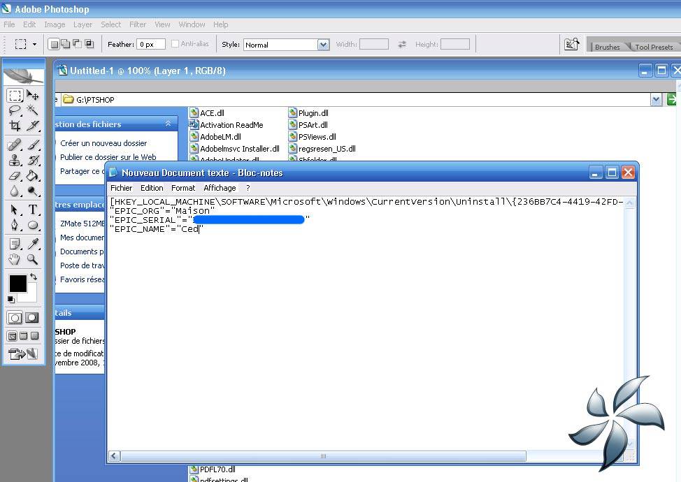The height and width of the screenshot is (482, 681).
Task: Choose Add to selection mode
Action: point(65,44)
